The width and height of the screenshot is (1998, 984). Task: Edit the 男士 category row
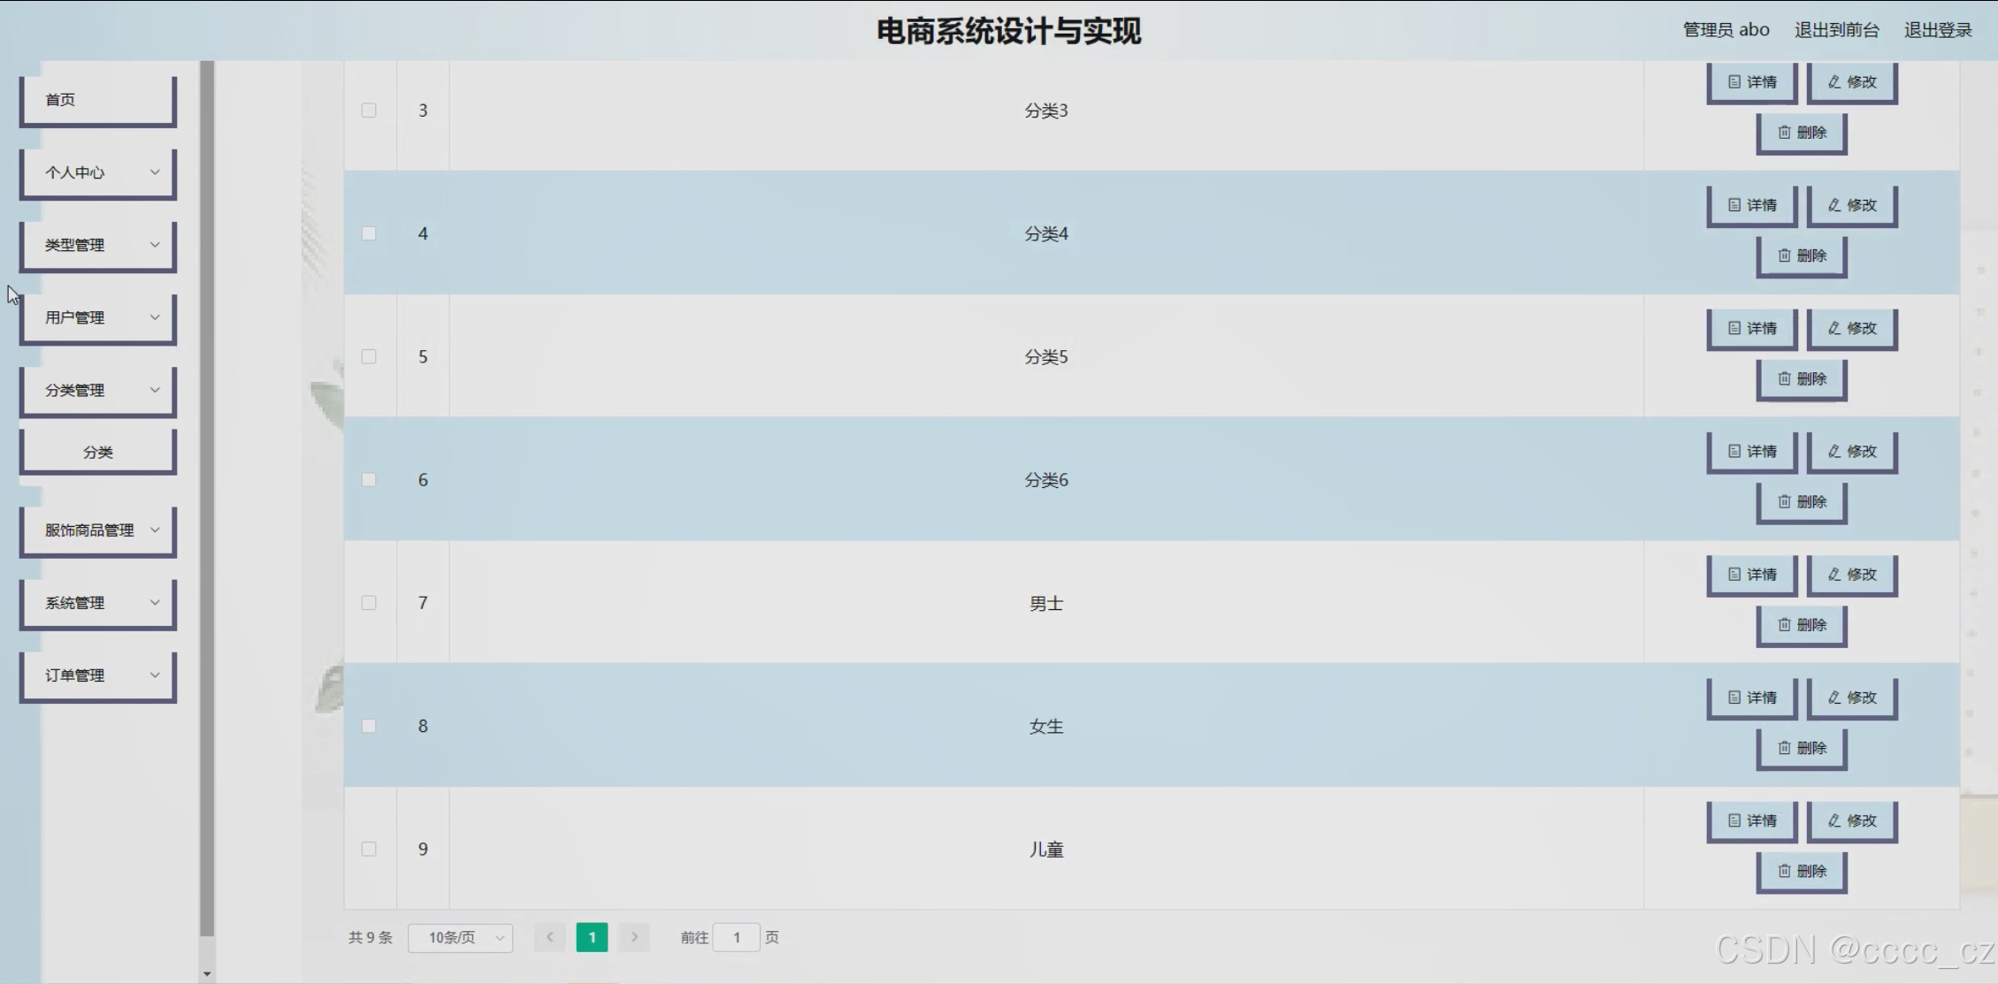tap(1852, 575)
